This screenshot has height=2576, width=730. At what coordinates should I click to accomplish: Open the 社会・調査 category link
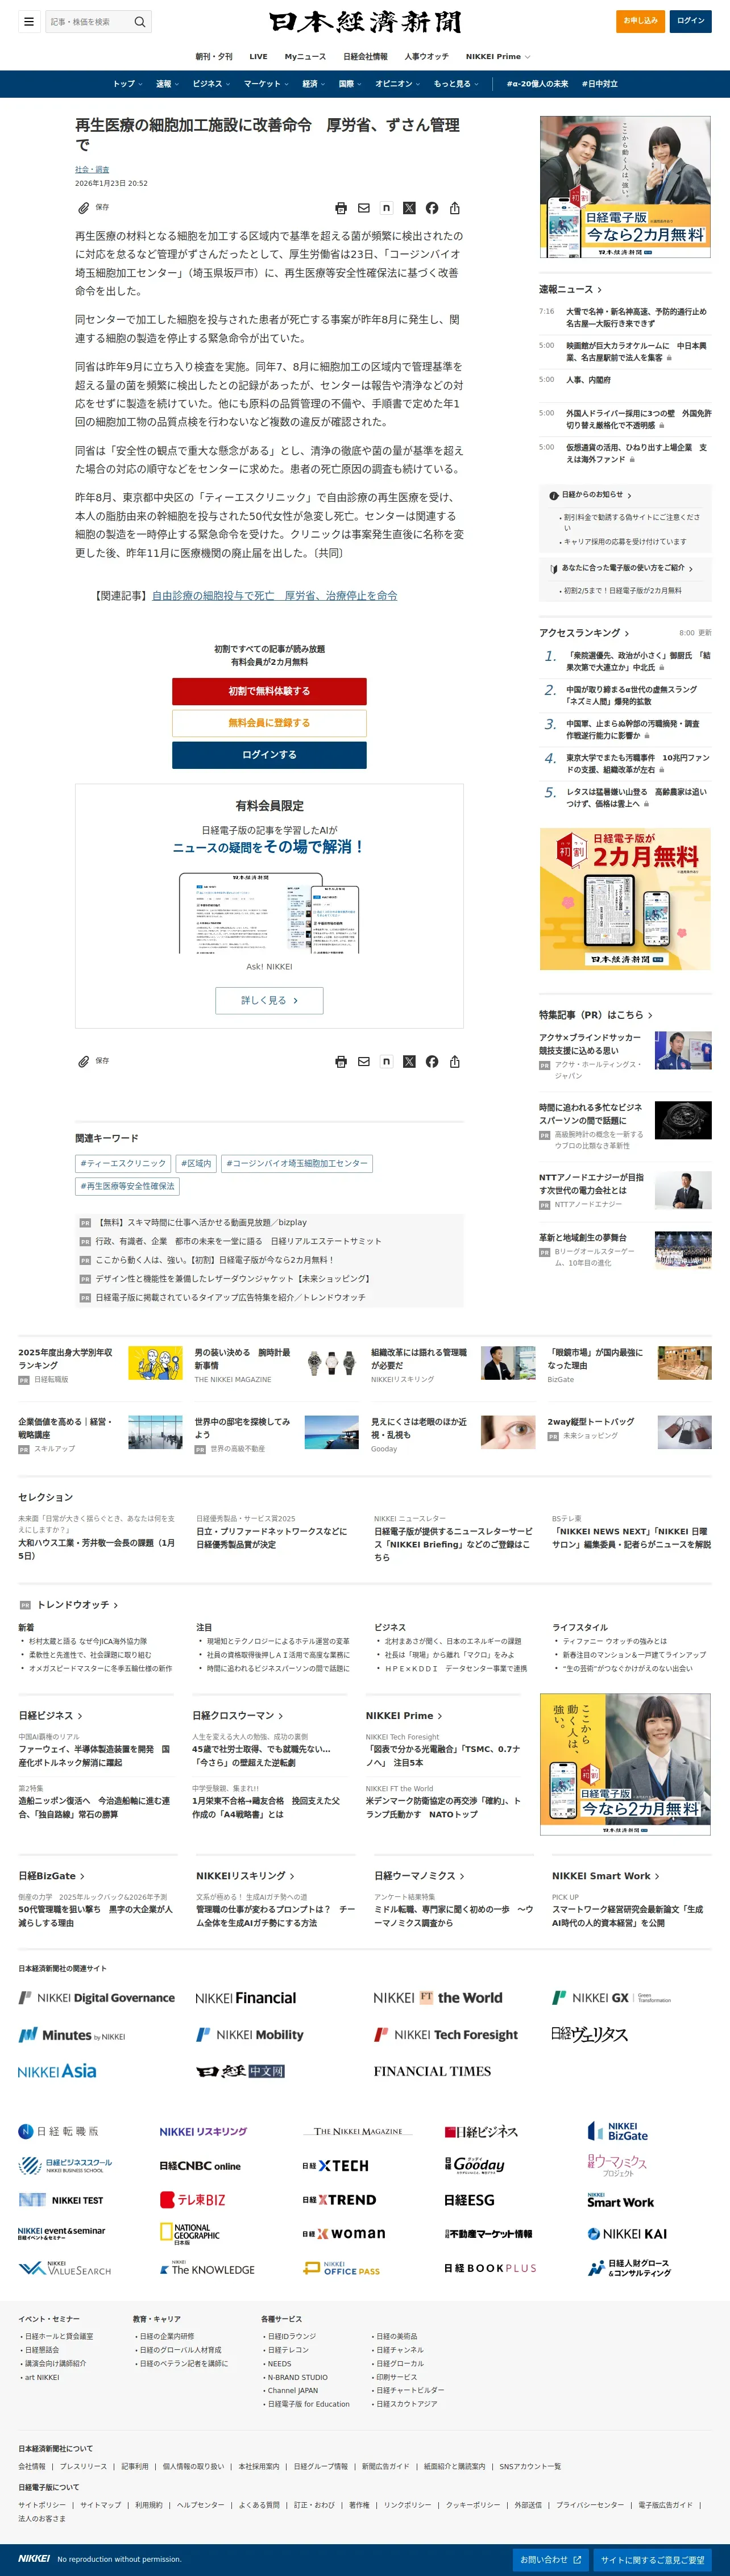[x=92, y=169]
